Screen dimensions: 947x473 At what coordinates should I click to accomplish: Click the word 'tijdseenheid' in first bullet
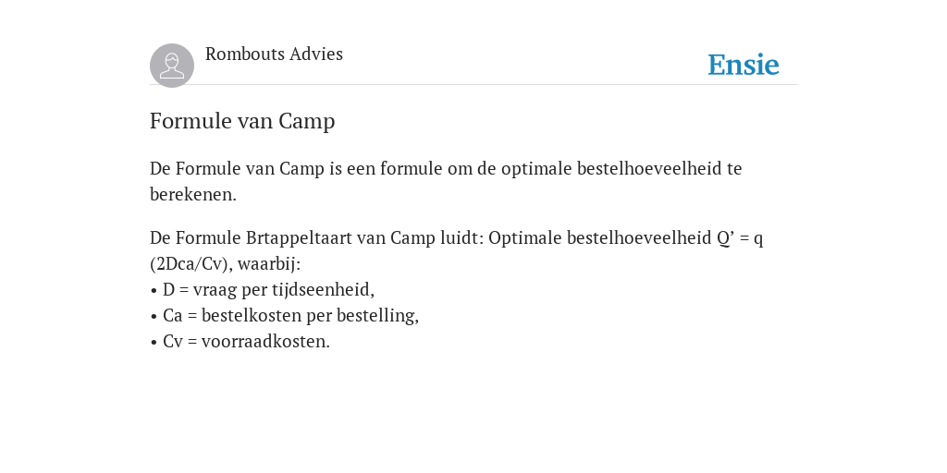click(x=321, y=289)
